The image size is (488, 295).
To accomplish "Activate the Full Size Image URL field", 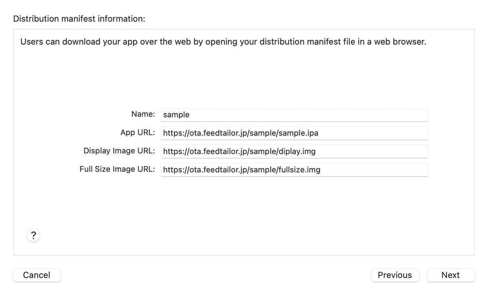I will pos(294,169).
